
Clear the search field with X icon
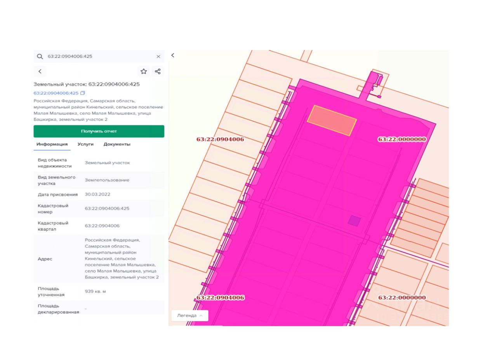point(158,57)
